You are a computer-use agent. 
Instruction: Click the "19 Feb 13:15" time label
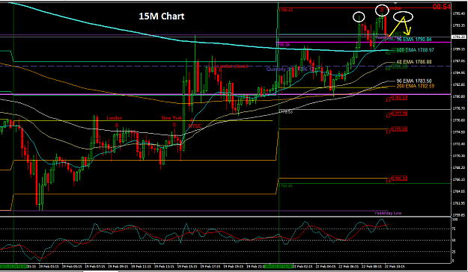[x=164, y=266]
